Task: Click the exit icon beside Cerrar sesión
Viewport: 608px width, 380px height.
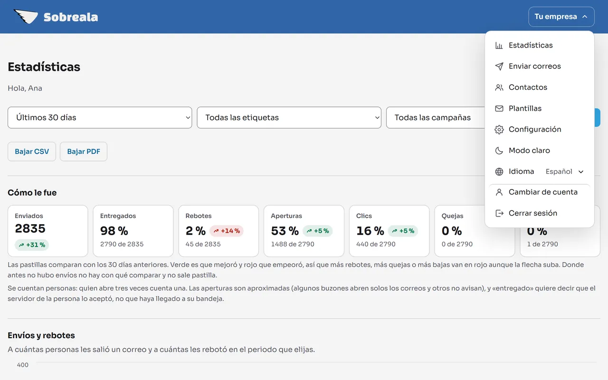Action: coord(499,213)
